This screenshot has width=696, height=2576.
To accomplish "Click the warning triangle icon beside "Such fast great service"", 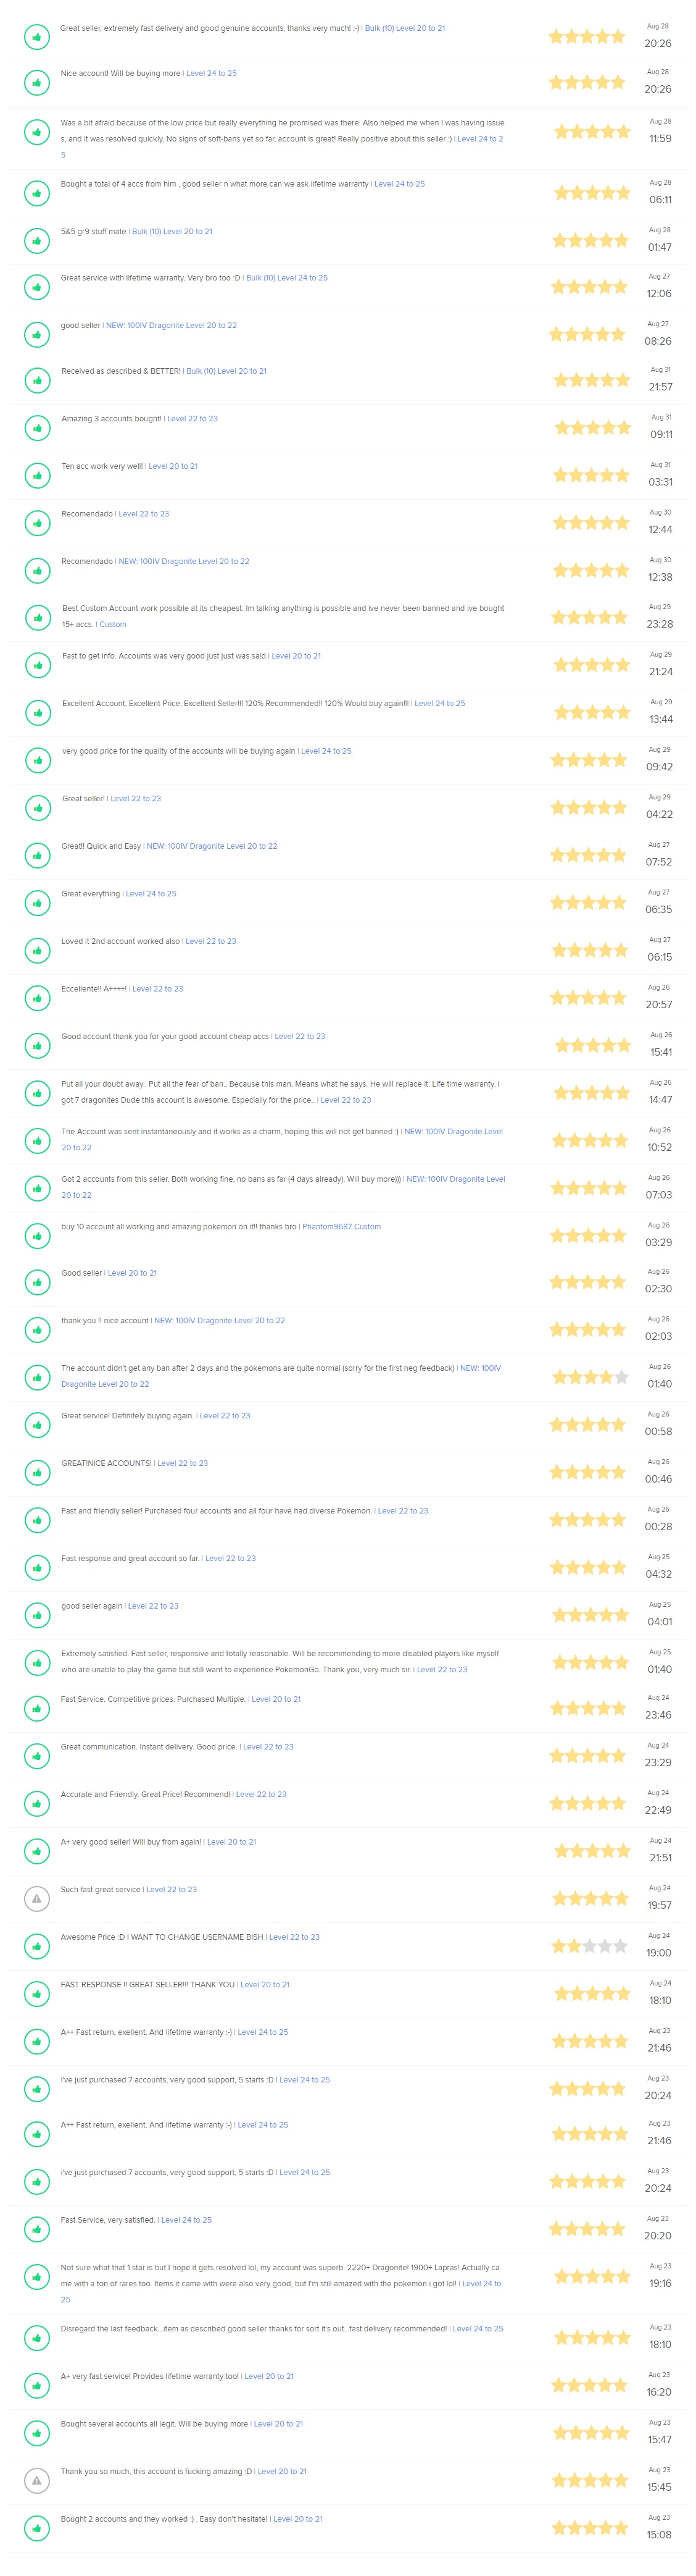I will [37, 1898].
